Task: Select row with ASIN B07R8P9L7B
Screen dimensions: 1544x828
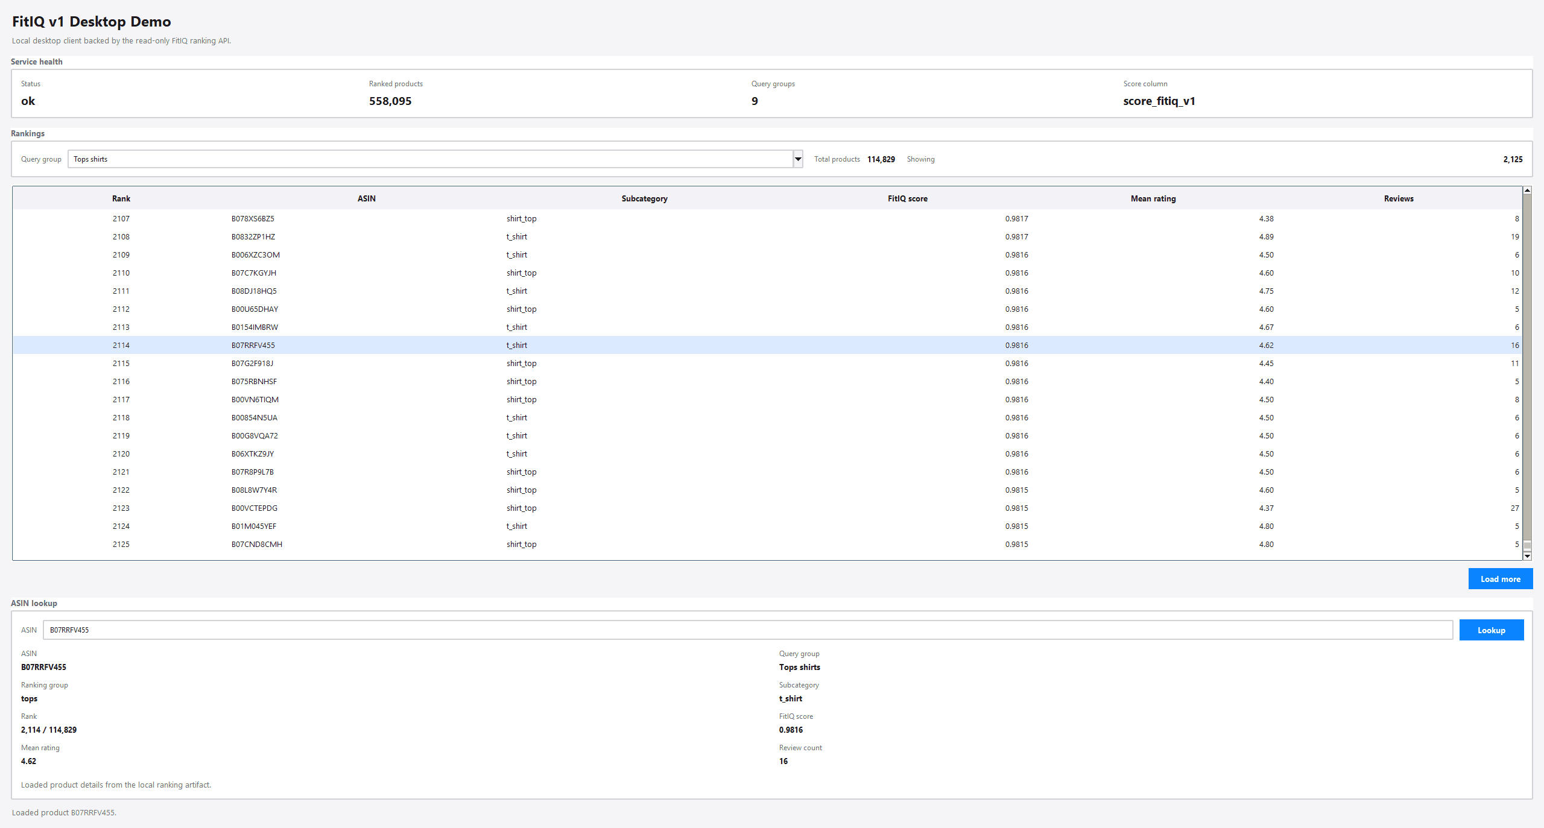Action: 767,472
